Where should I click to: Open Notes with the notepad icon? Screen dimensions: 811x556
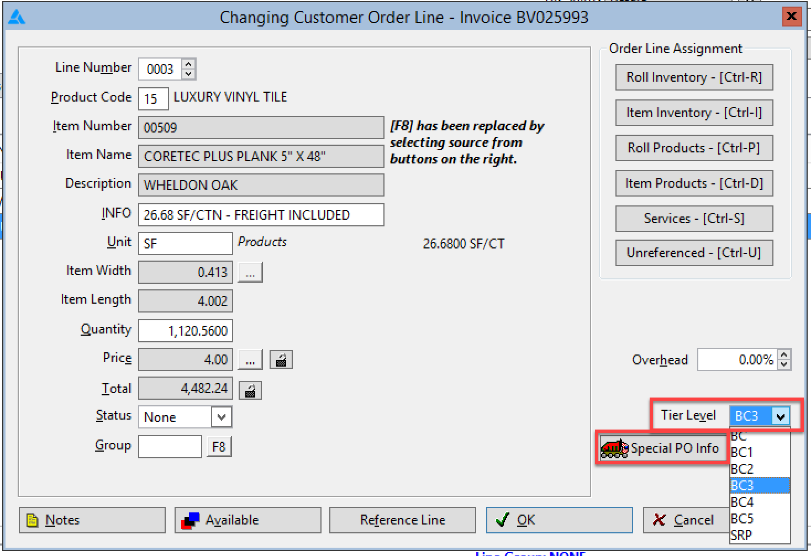tap(92, 520)
